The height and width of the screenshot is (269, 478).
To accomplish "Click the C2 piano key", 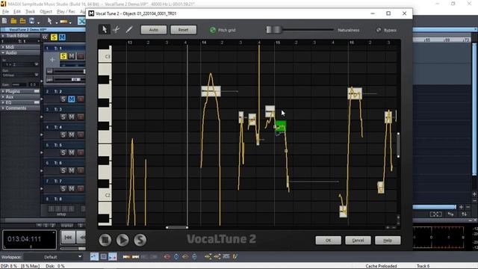I will [x=105, y=195].
